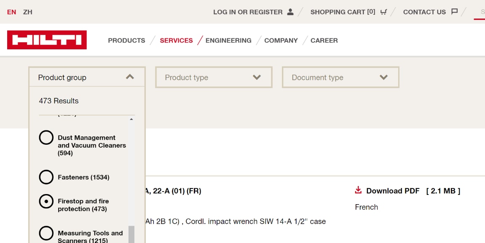Screen dimensions: 485x243
Task: Switch language to ZH
Action: pyautogui.click(x=27, y=12)
